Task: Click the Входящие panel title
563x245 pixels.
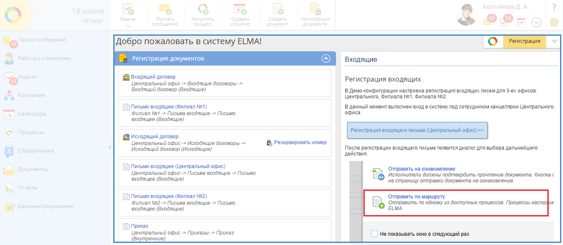Action: point(361,59)
